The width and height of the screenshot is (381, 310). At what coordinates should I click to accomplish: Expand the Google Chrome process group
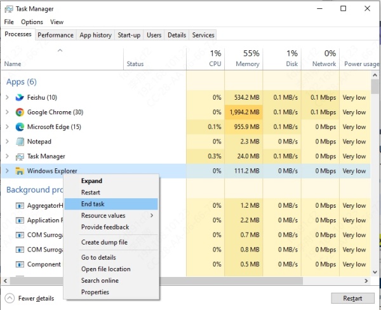click(7, 112)
